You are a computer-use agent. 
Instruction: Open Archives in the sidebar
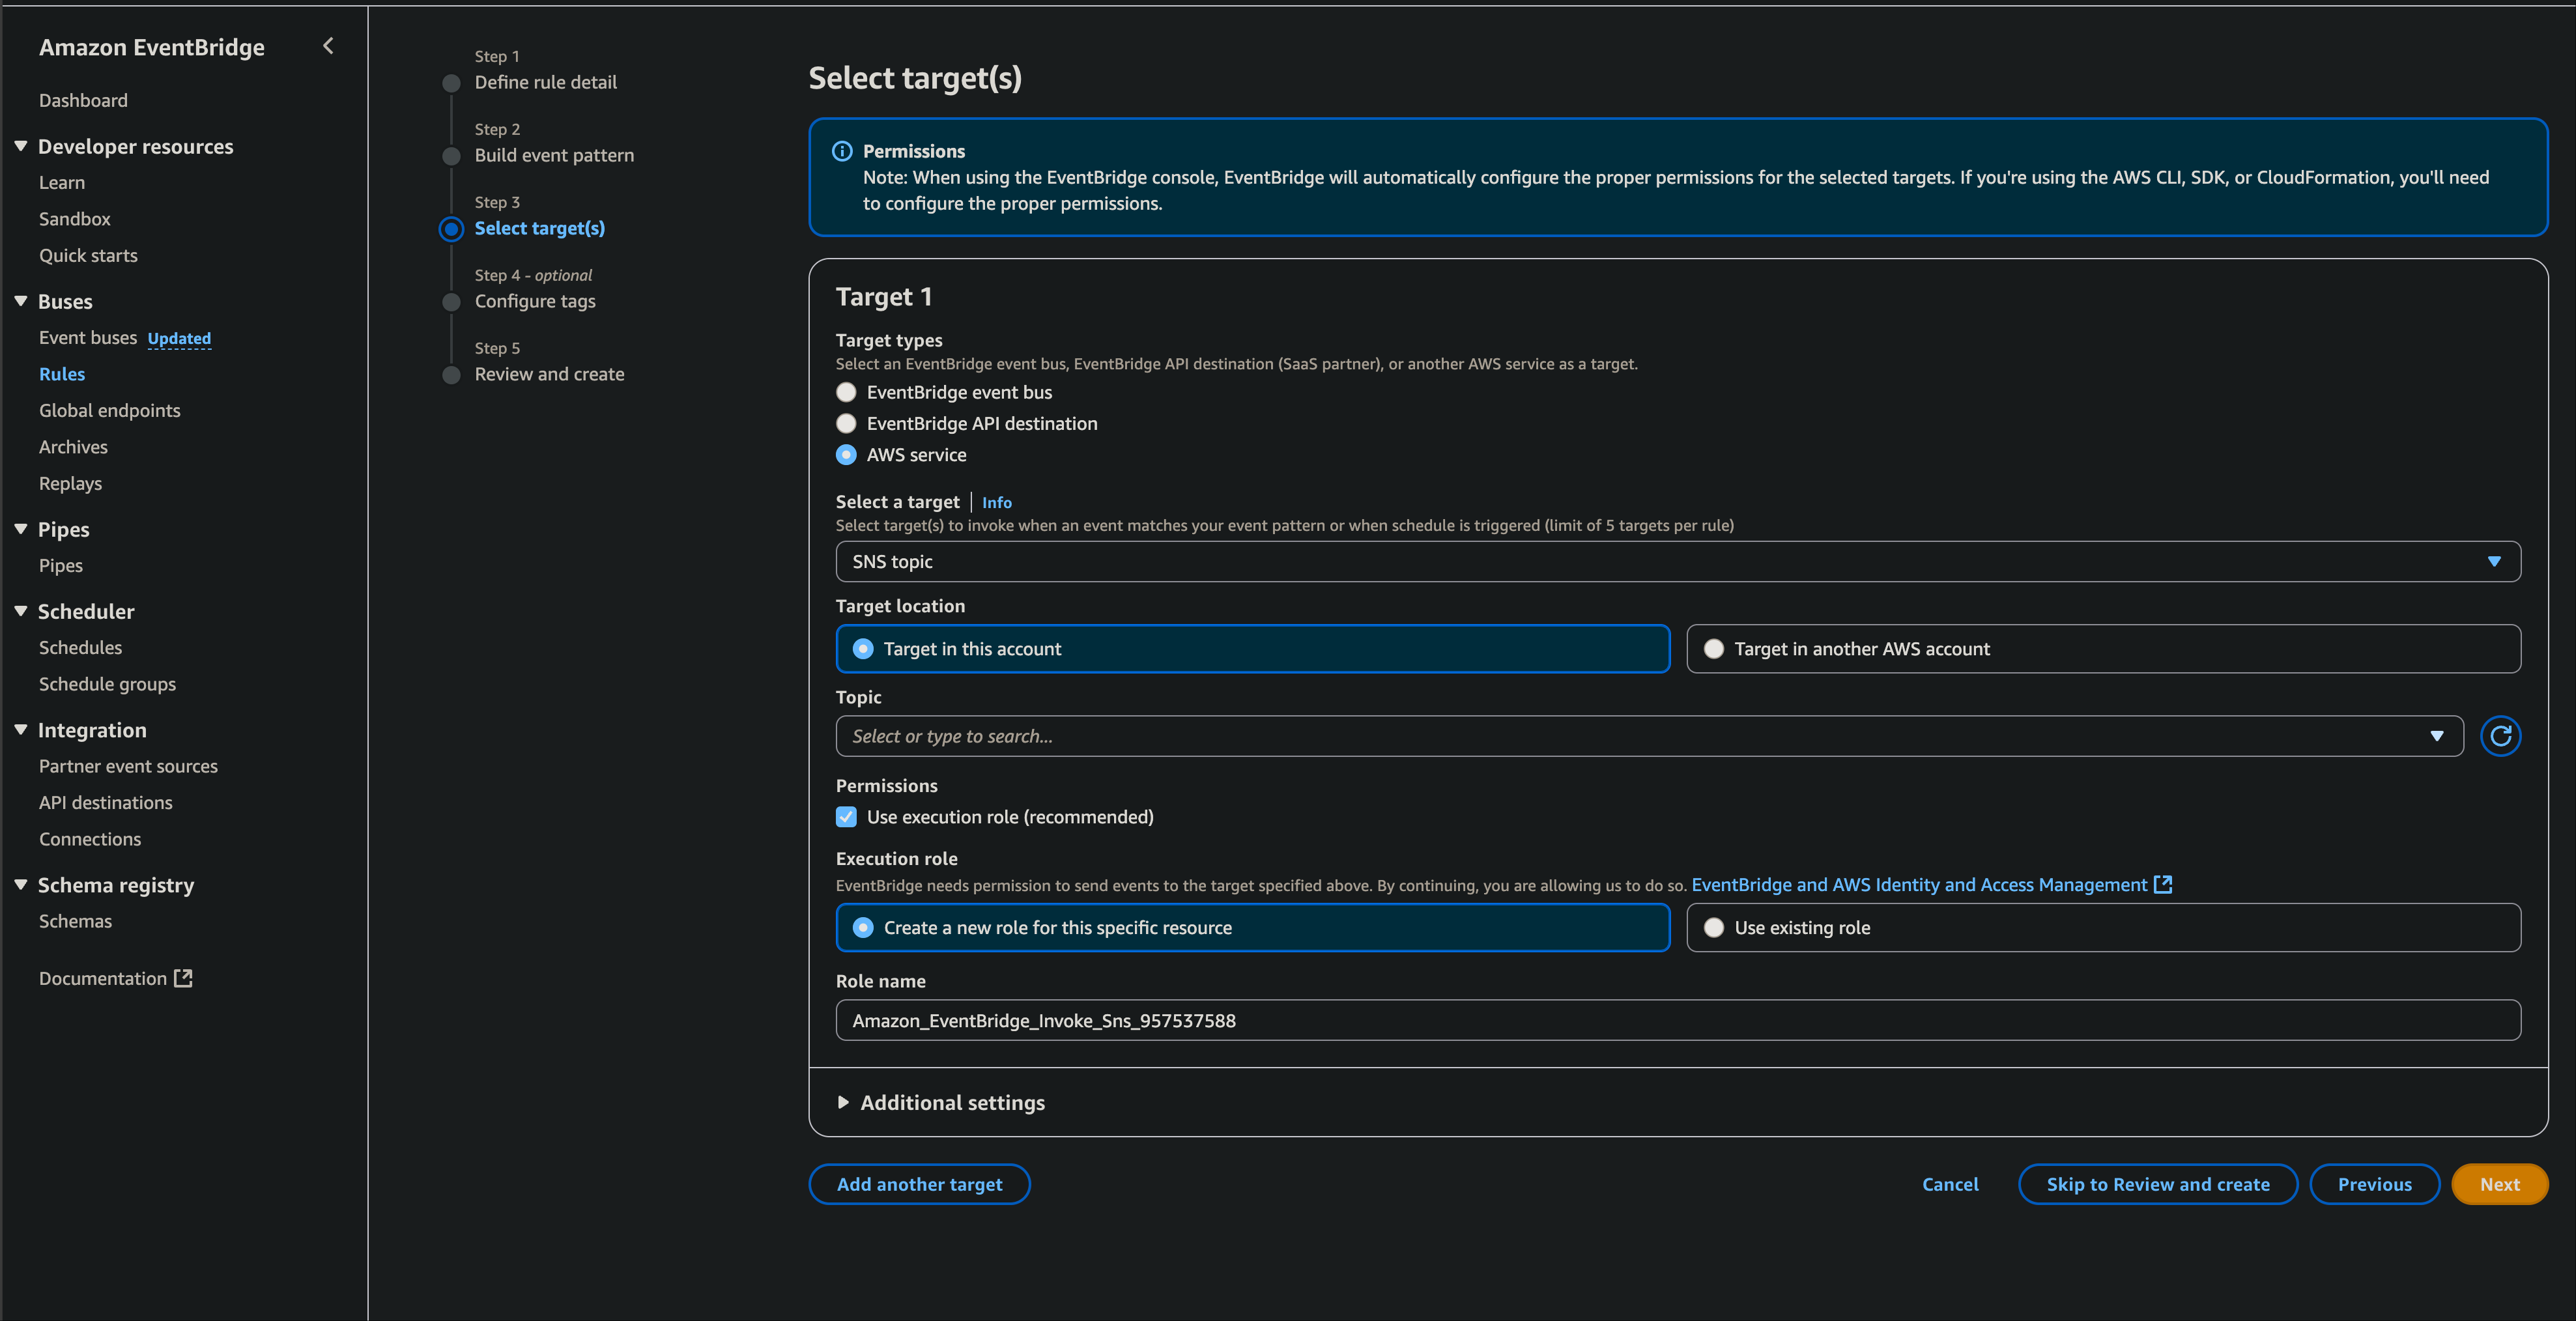[73, 447]
